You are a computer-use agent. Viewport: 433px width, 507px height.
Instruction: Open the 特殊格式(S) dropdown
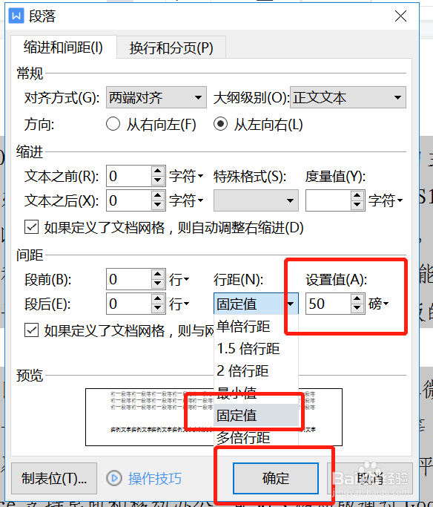(x=256, y=200)
